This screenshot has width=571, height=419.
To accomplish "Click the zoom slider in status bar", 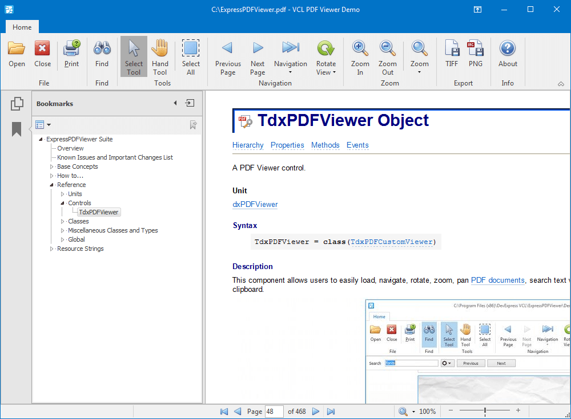I will pyautogui.click(x=485, y=410).
